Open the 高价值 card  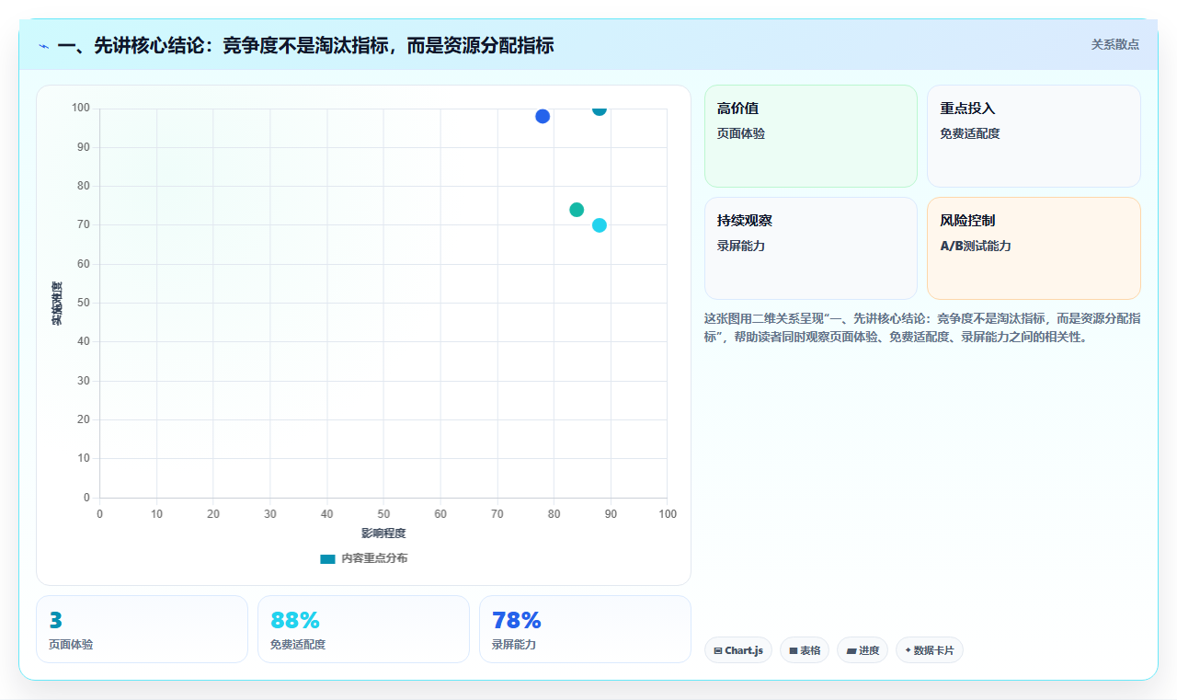tap(811, 136)
